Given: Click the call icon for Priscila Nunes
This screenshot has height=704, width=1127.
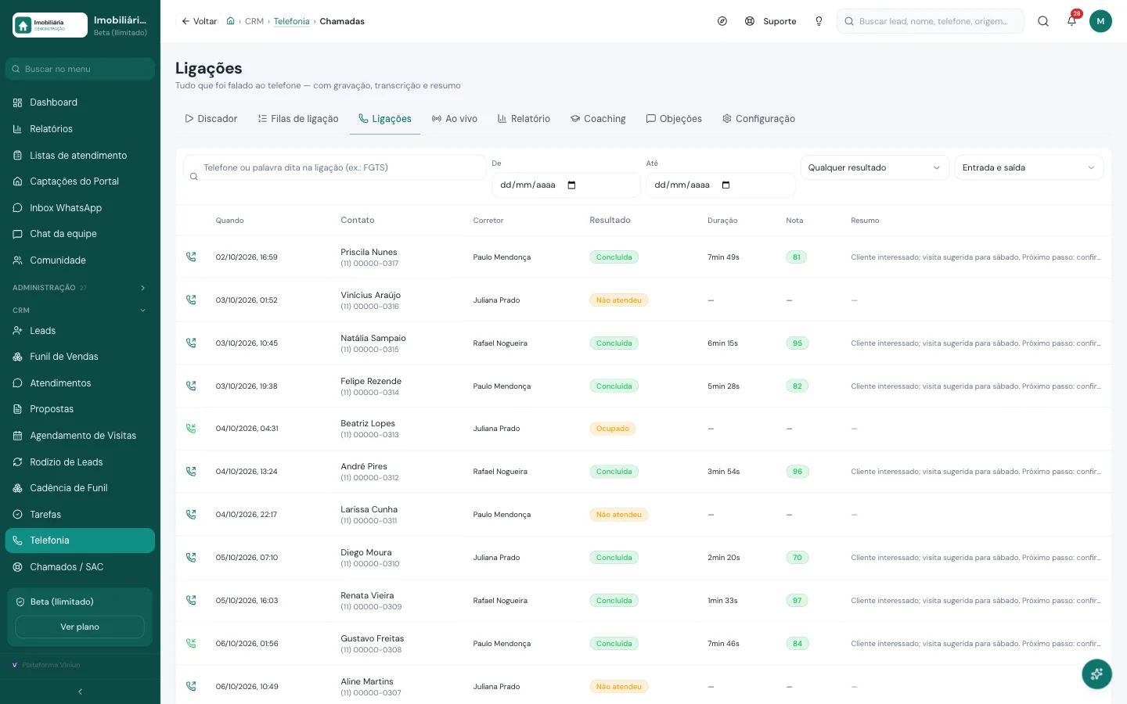Looking at the screenshot, I should point(191,257).
